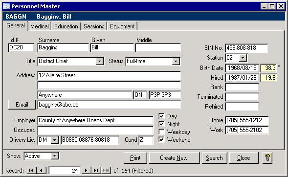Click the header name Baggins, Bill

[54, 17]
